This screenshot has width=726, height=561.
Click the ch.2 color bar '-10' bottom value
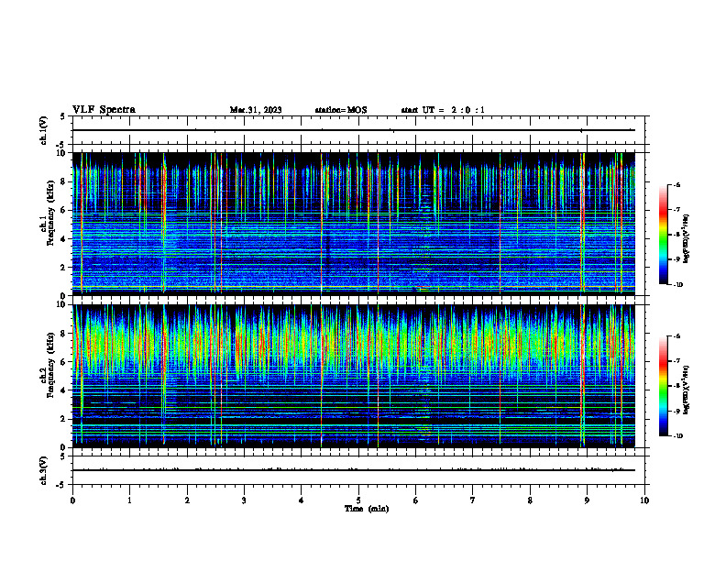tap(677, 436)
